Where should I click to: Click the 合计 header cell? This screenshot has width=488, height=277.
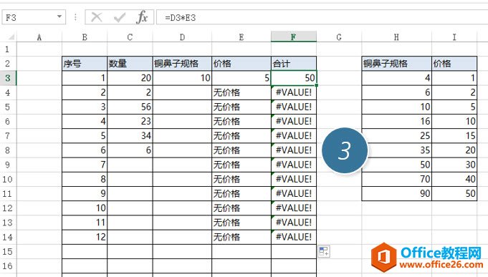pyautogui.click(x=294, y=64)
